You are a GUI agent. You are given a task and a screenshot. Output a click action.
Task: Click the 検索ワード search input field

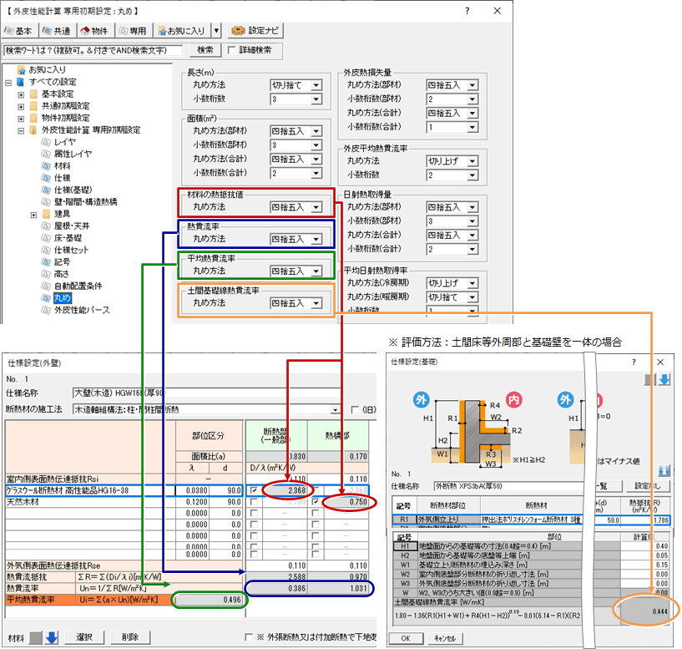pos(93,50)
